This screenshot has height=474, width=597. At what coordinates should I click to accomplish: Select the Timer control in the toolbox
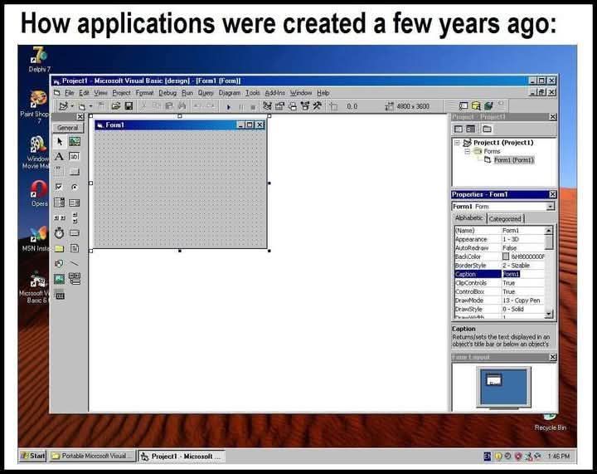[60, 232]
